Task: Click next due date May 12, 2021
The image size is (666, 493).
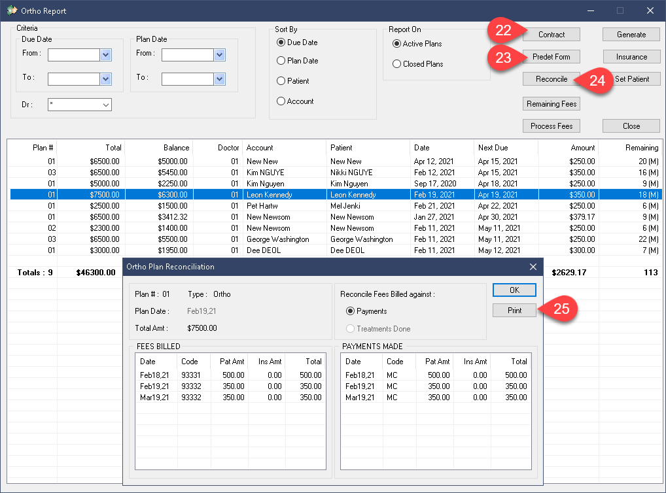Action: pos(499,250)
